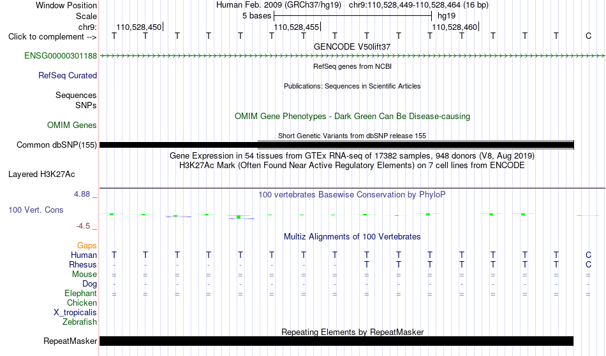Select the X_tropicalis species label
The width and height of the screenshot is (606, 356).
tap(75, 313)
